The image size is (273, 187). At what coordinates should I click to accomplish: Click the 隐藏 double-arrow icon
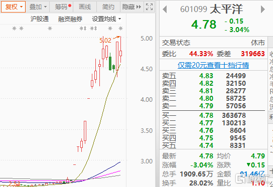(x=139, y=7)
